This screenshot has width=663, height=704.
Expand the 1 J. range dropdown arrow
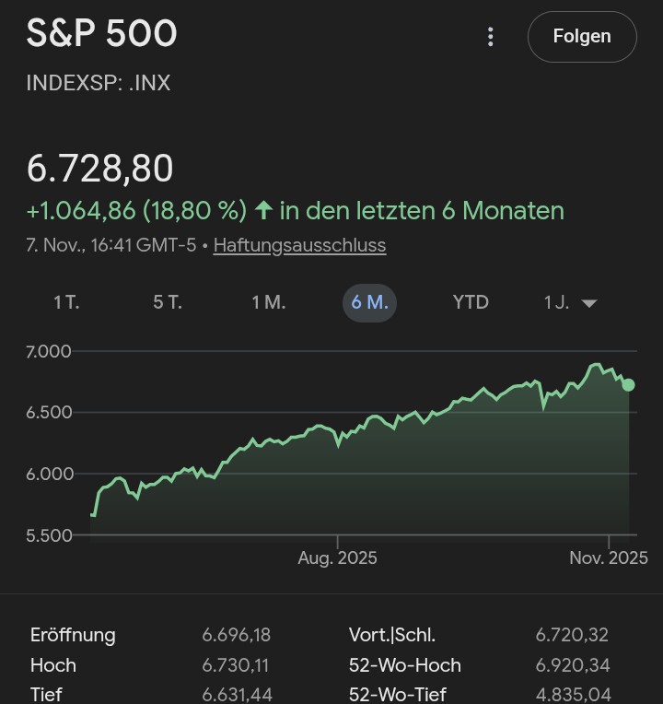[589, 304]
